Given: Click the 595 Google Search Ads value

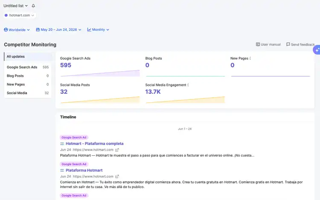Looking at the screenshot, I should pos(66,65).
